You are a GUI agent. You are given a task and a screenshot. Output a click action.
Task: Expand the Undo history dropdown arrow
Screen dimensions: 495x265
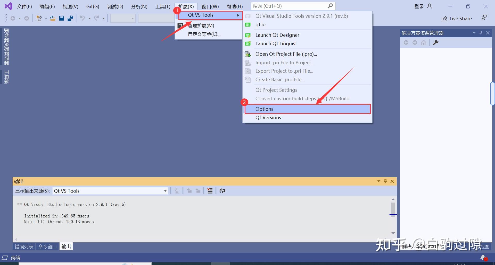(89, 18)
